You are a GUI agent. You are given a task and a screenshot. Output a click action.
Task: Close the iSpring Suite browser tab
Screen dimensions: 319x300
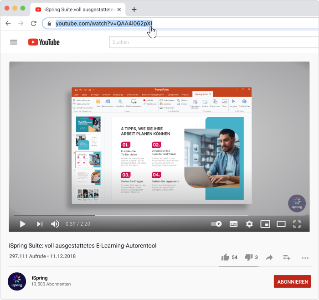[x=119, y=10]
